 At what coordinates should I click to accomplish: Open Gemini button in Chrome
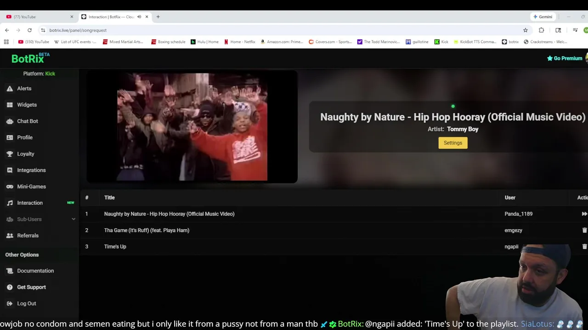pyautogui.click(x=543, y=17)
